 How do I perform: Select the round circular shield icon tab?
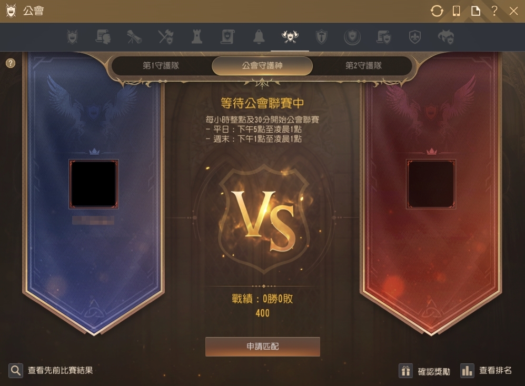point(352,37)
